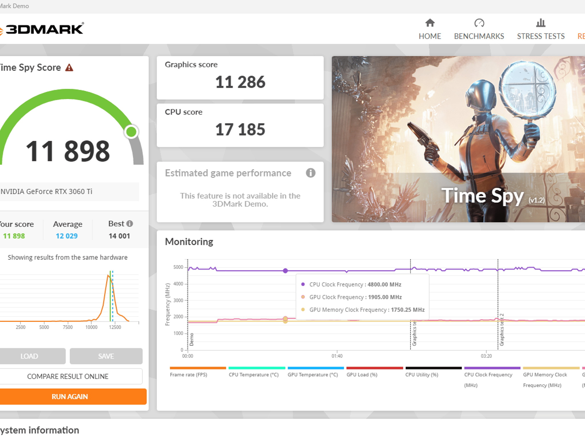Toggle the CPU Clock Frequency purple swatch

pyautogui.click(x=492, y=368)
